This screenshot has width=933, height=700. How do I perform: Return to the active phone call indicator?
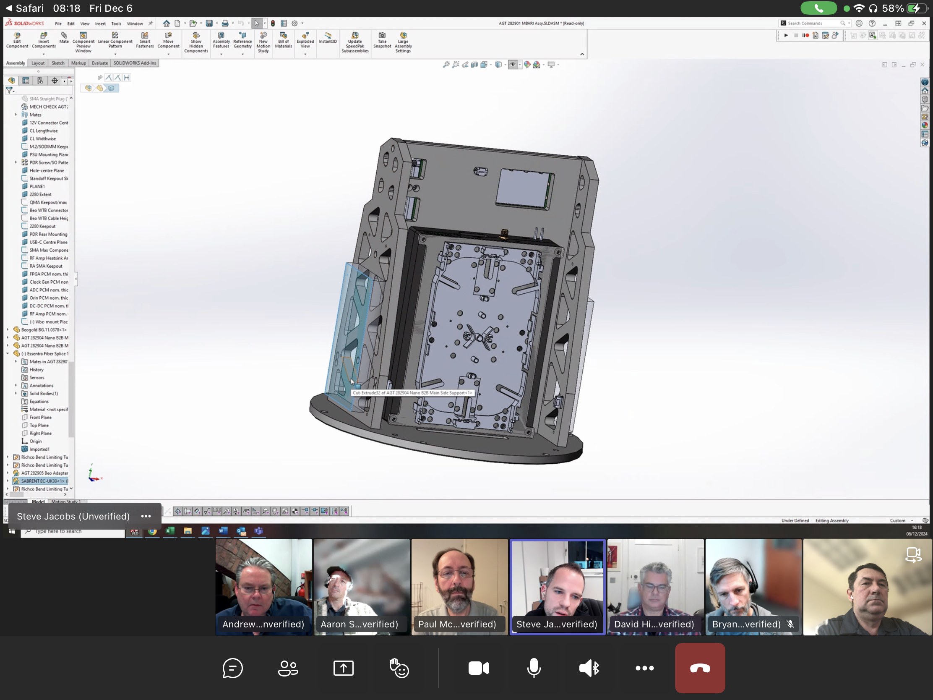[818, 8]
